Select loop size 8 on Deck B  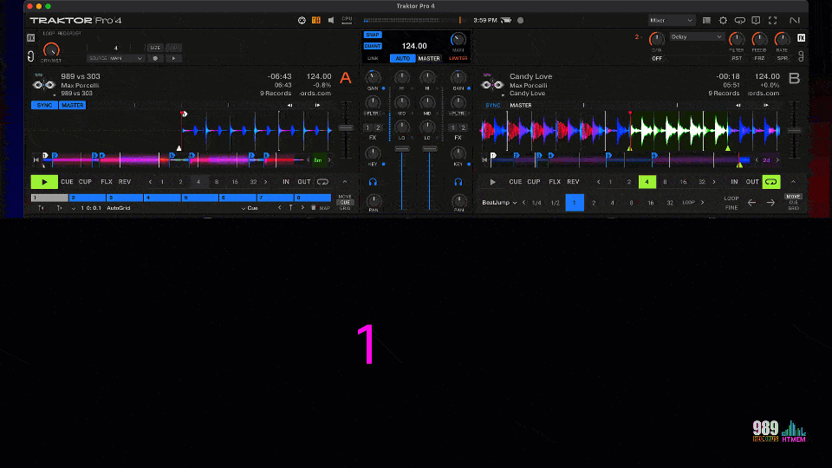665,182
